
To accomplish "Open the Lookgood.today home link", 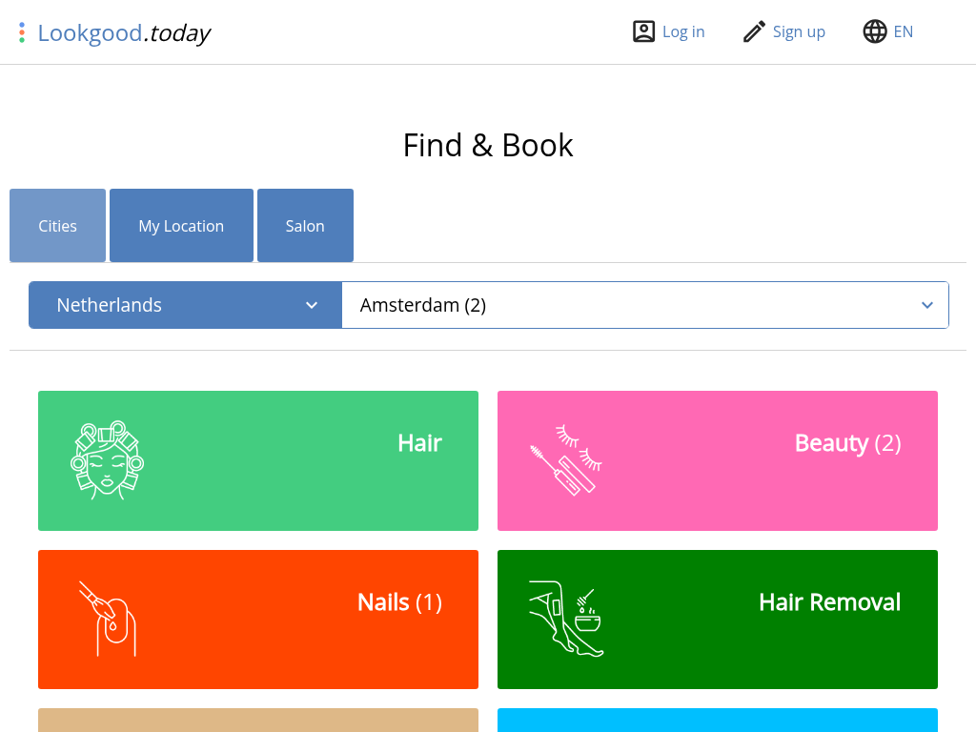I will (x=124, y=33).
